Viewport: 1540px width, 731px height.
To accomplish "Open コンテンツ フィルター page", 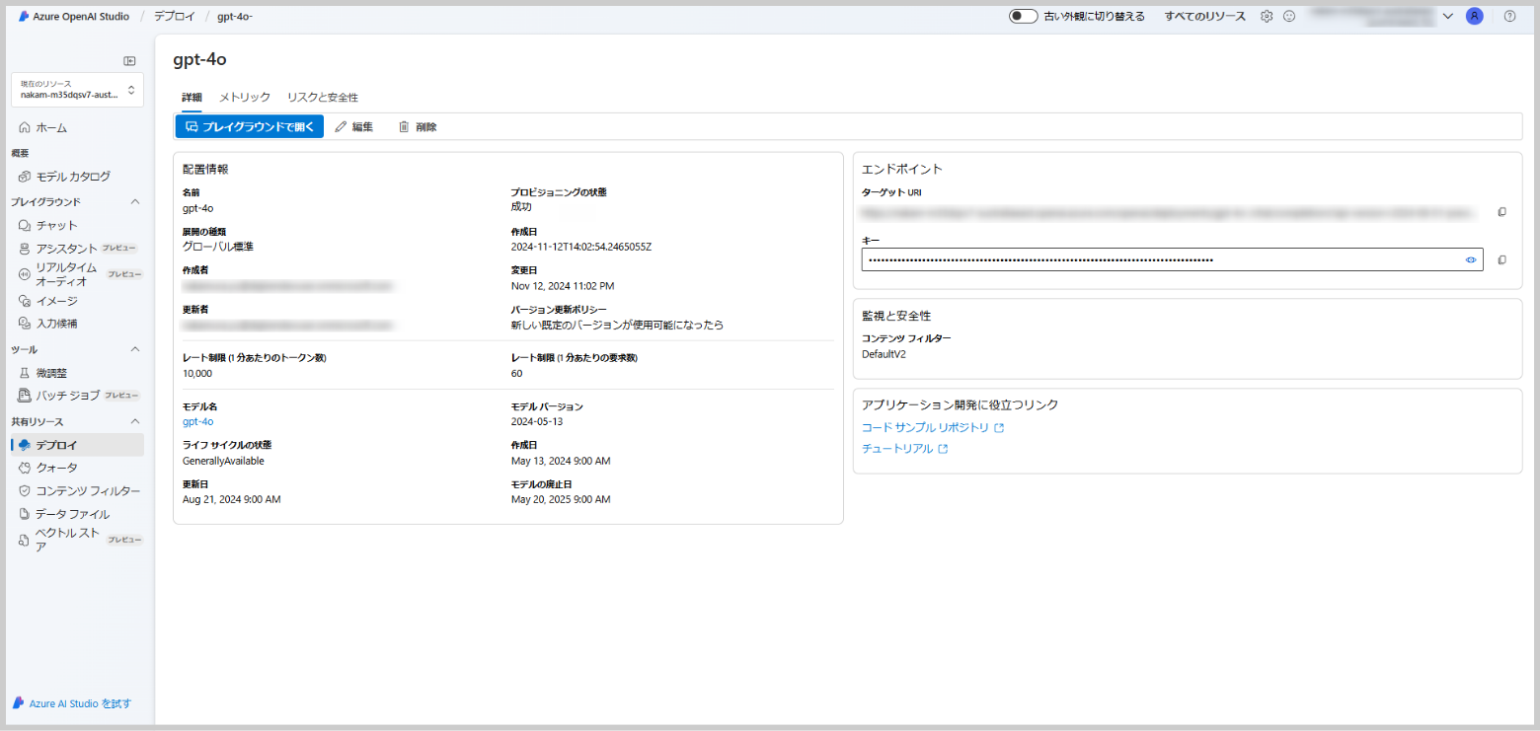I will tap(77, 490).
